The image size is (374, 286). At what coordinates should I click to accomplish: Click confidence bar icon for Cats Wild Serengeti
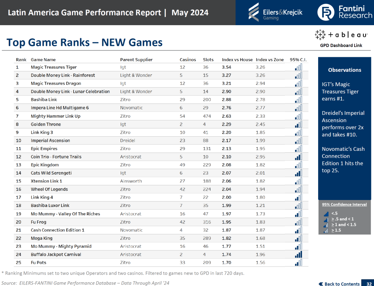[298, 173]
